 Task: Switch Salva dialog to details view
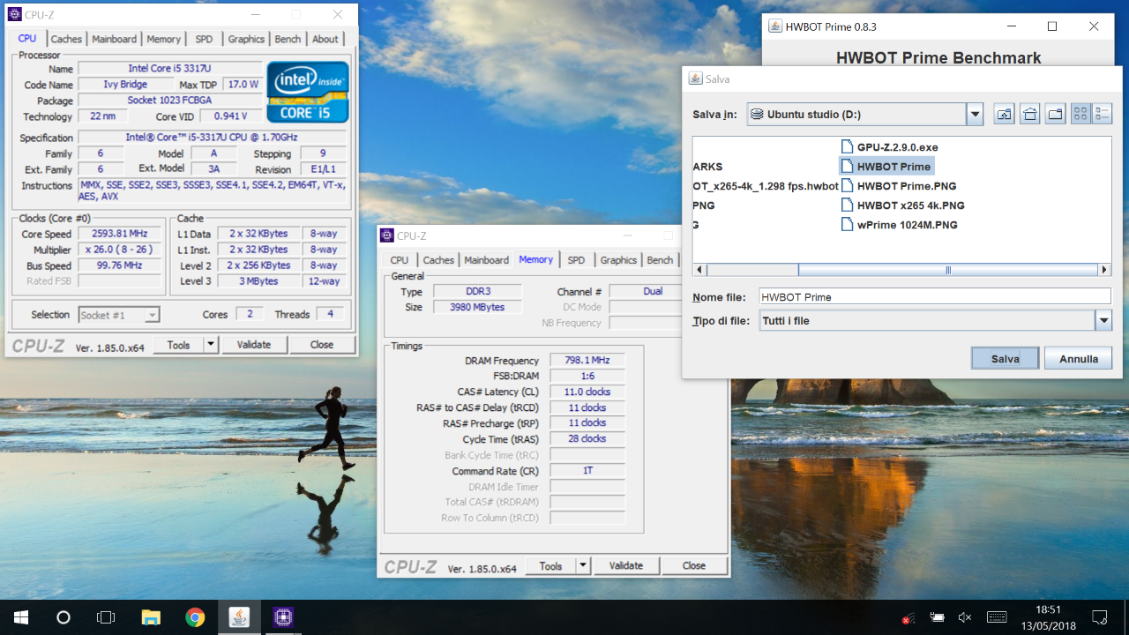pos(1102,114)
